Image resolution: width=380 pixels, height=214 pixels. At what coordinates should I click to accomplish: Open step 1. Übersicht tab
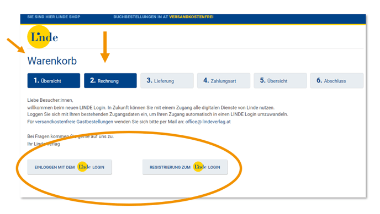point(54,80)
